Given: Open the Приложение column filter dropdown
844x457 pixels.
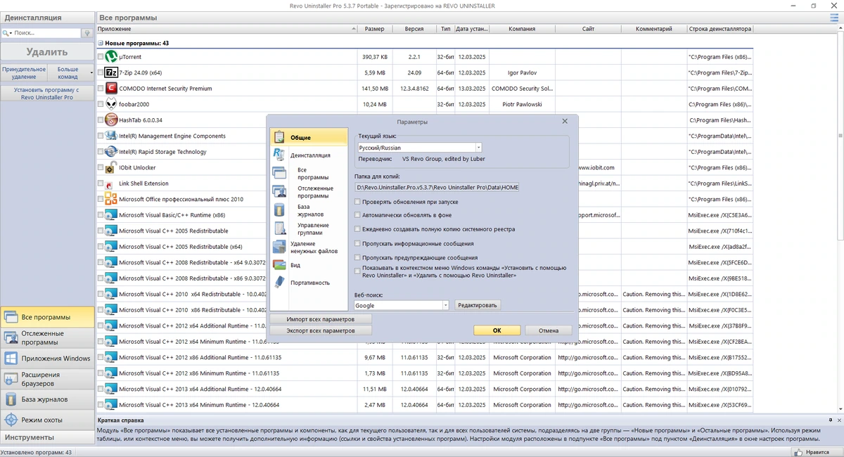Looking at the screenshot, I should coord(353,30).
